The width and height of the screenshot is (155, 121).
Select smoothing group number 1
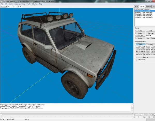137,47
